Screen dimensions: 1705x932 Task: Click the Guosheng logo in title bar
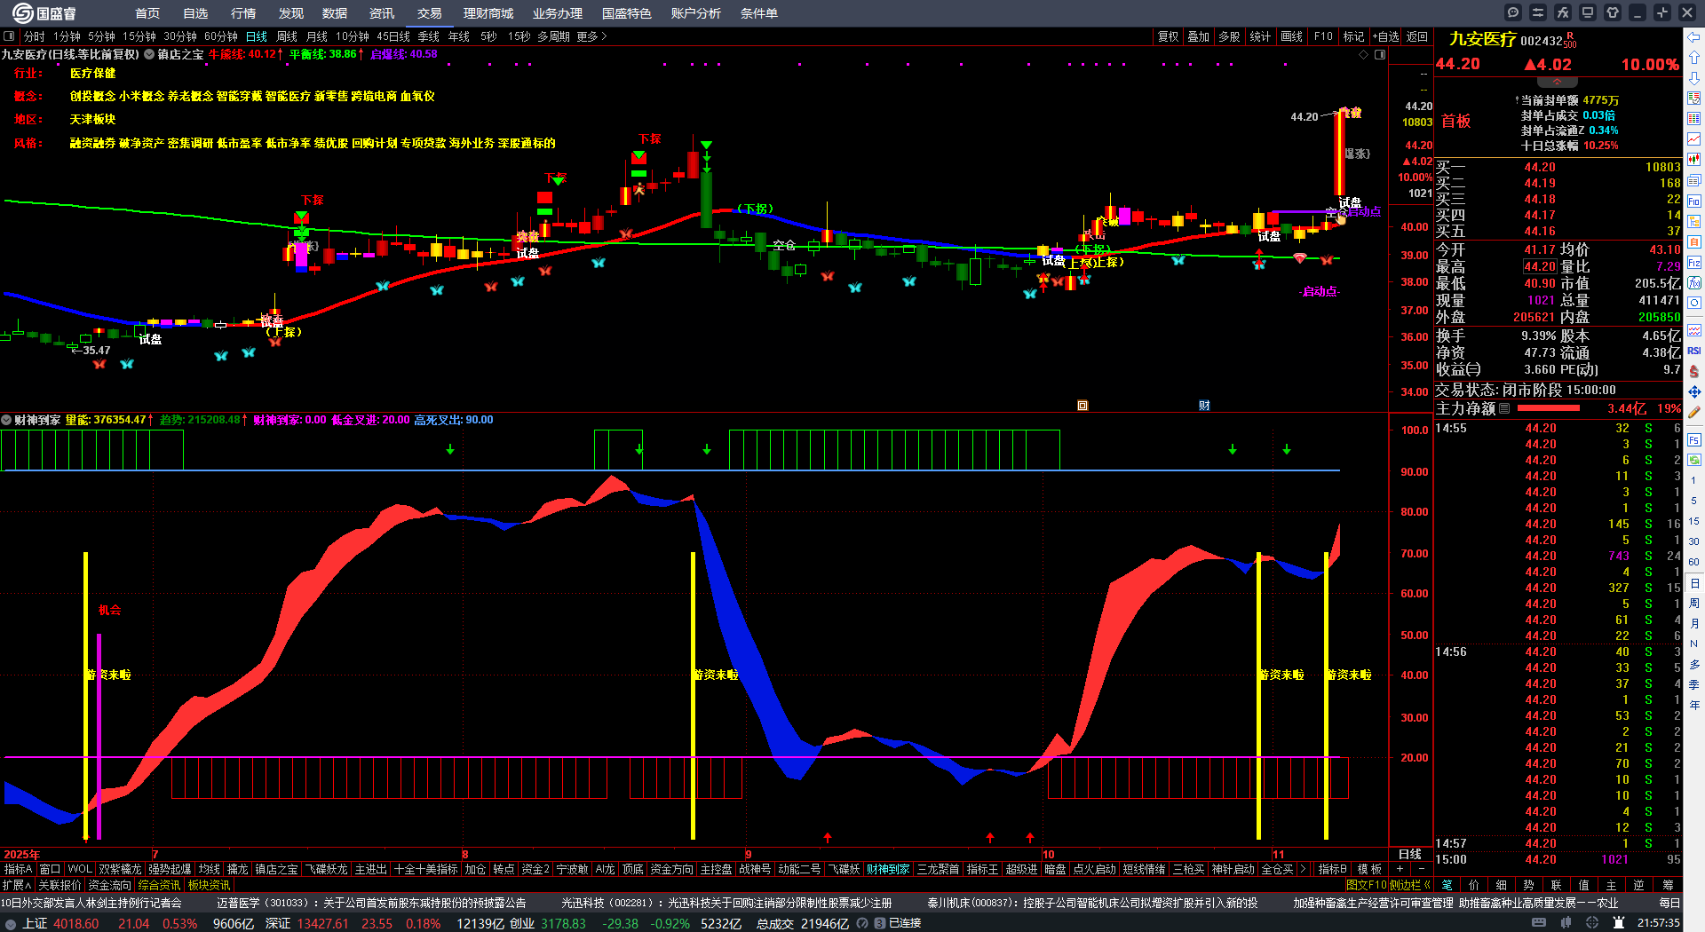(x=44, y=13)
